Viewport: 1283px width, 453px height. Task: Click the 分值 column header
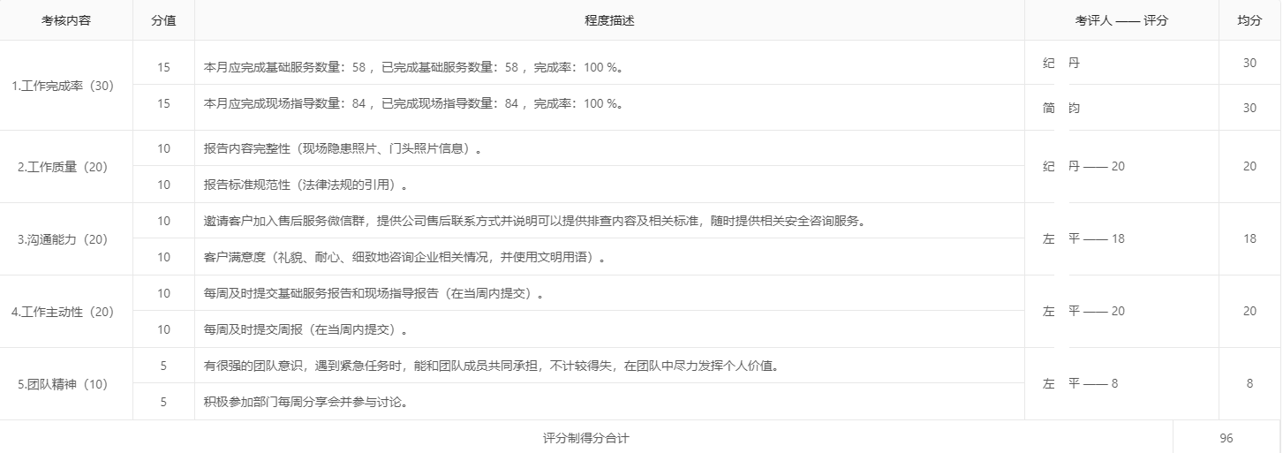pyautogui.click(x=163, y=21)
